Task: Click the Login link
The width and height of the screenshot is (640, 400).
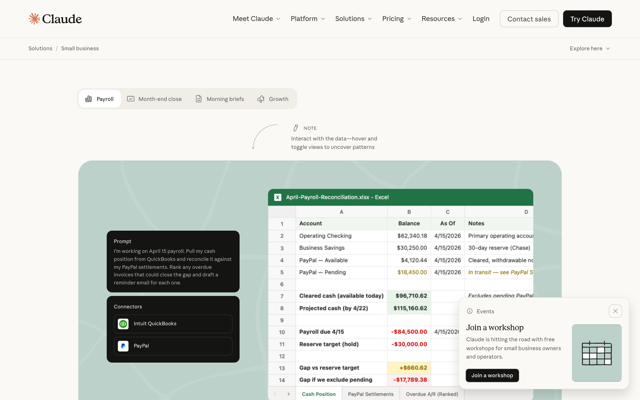Action: click(x=481, y=19)
